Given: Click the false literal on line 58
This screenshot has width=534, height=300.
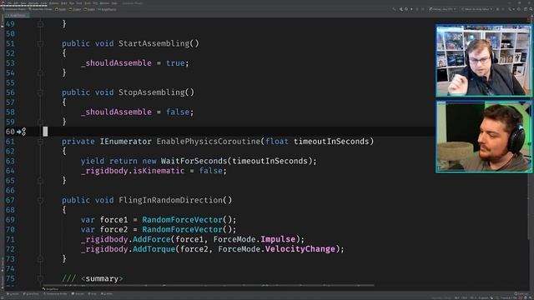Looking at the screenshot, I should click(x=178, y=112).
